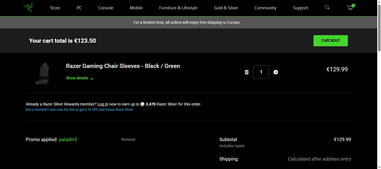
Task: Click the green CHECKOUT button
Action: (330, 41)
